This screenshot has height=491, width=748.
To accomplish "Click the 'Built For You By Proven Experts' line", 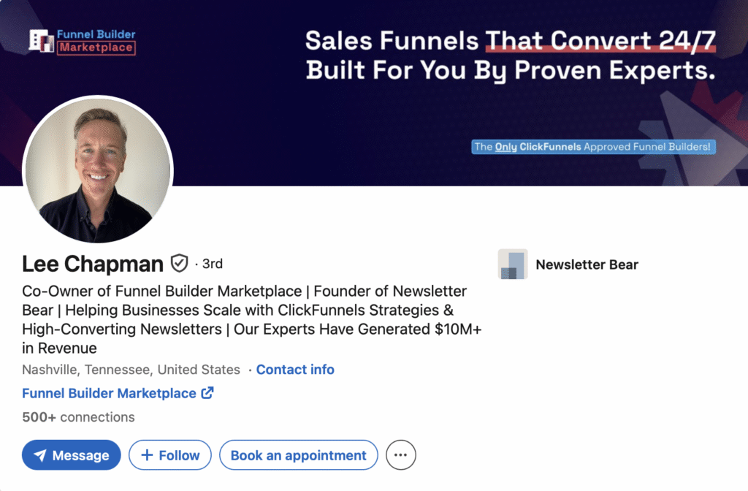I will point(510,70).
